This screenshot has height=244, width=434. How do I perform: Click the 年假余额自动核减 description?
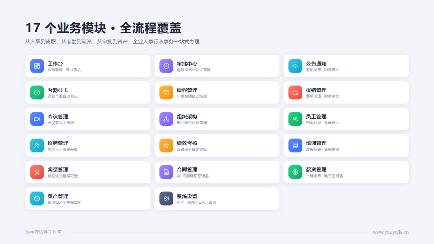tap(192, 96)
